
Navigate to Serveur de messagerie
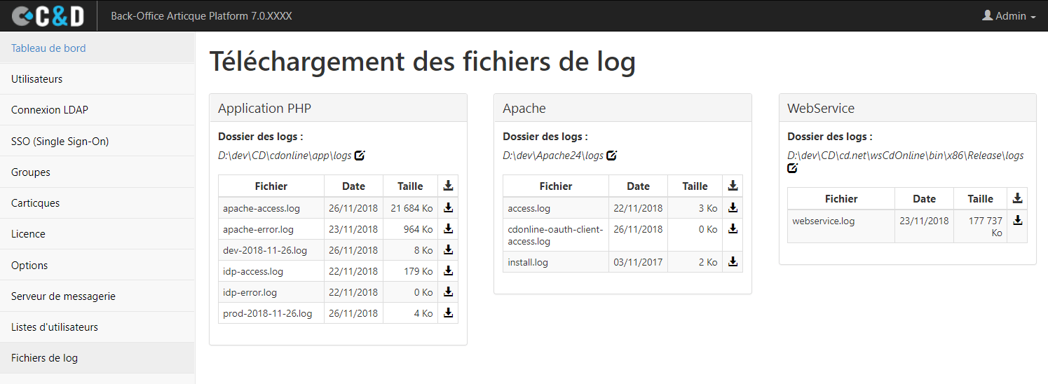coord(63,296)
